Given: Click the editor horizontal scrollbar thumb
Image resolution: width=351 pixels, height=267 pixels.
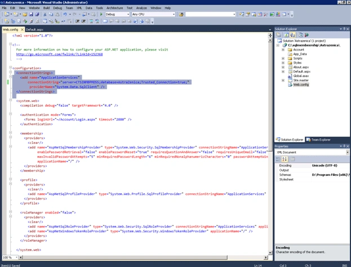Looking at the screenshot, I should [125, 257].
